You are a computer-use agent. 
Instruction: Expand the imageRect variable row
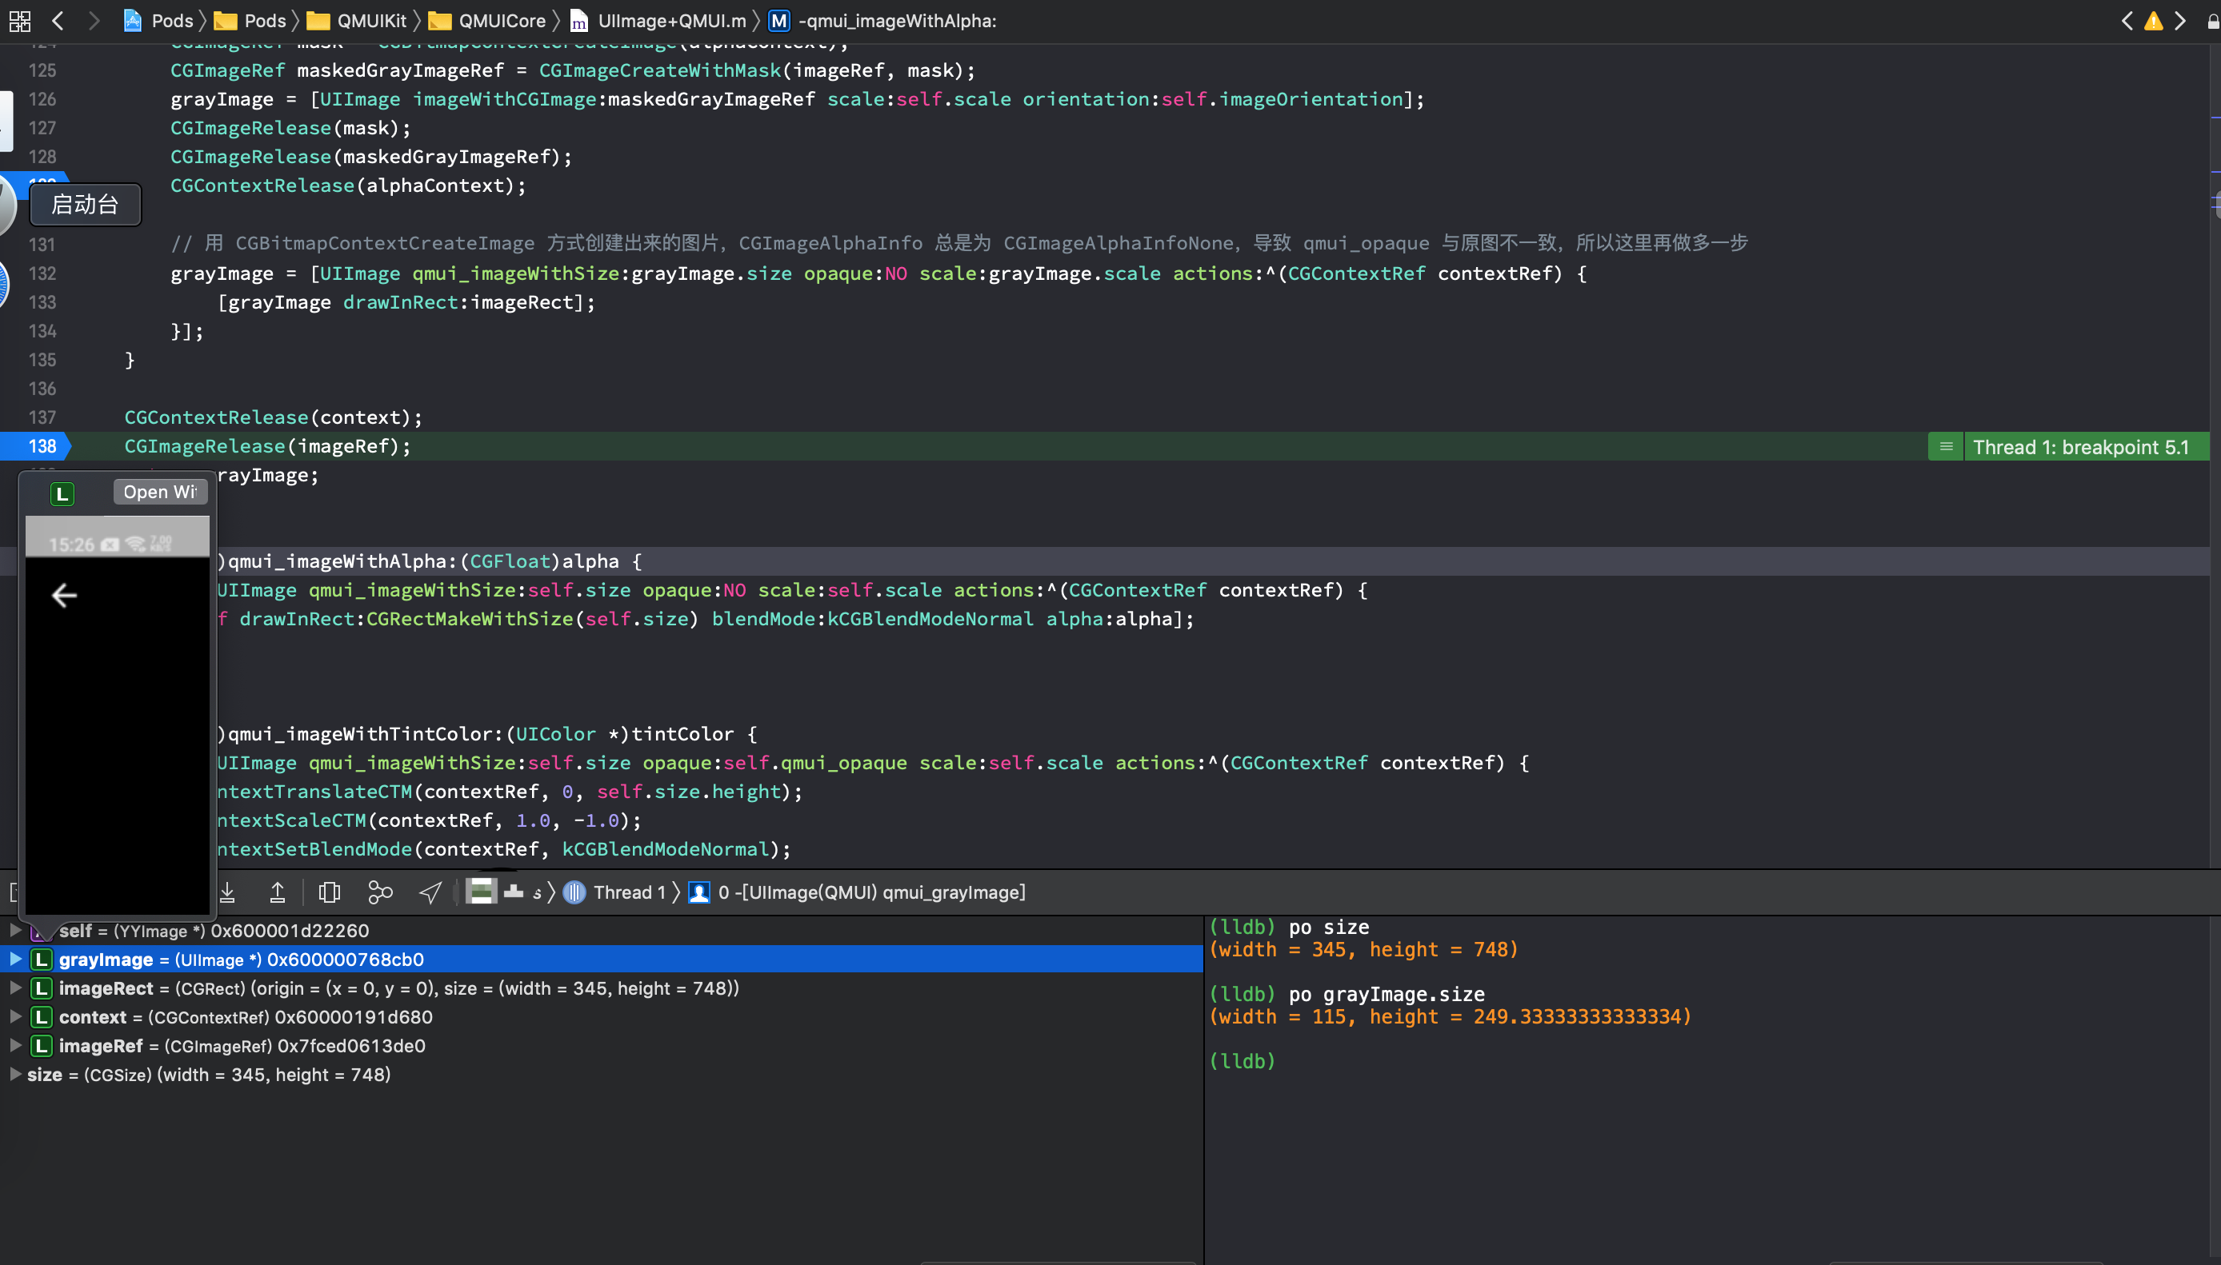pos(16,988)
